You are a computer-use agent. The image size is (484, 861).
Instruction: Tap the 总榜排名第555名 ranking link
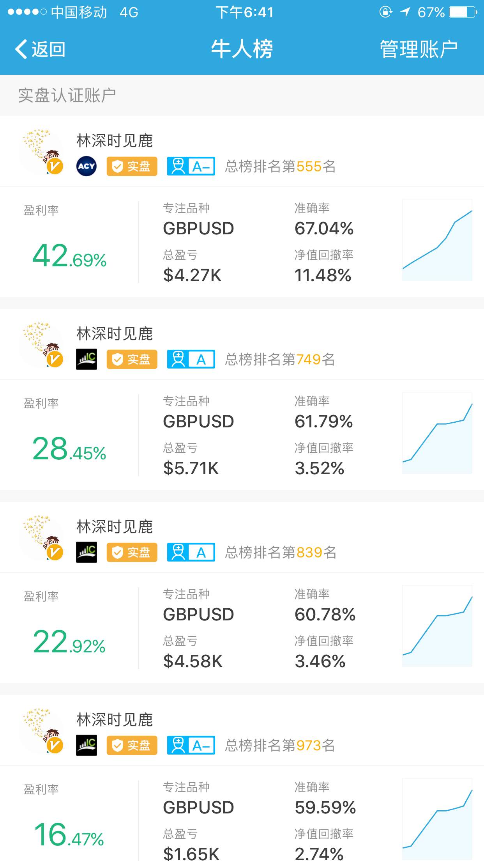(281, 167)
